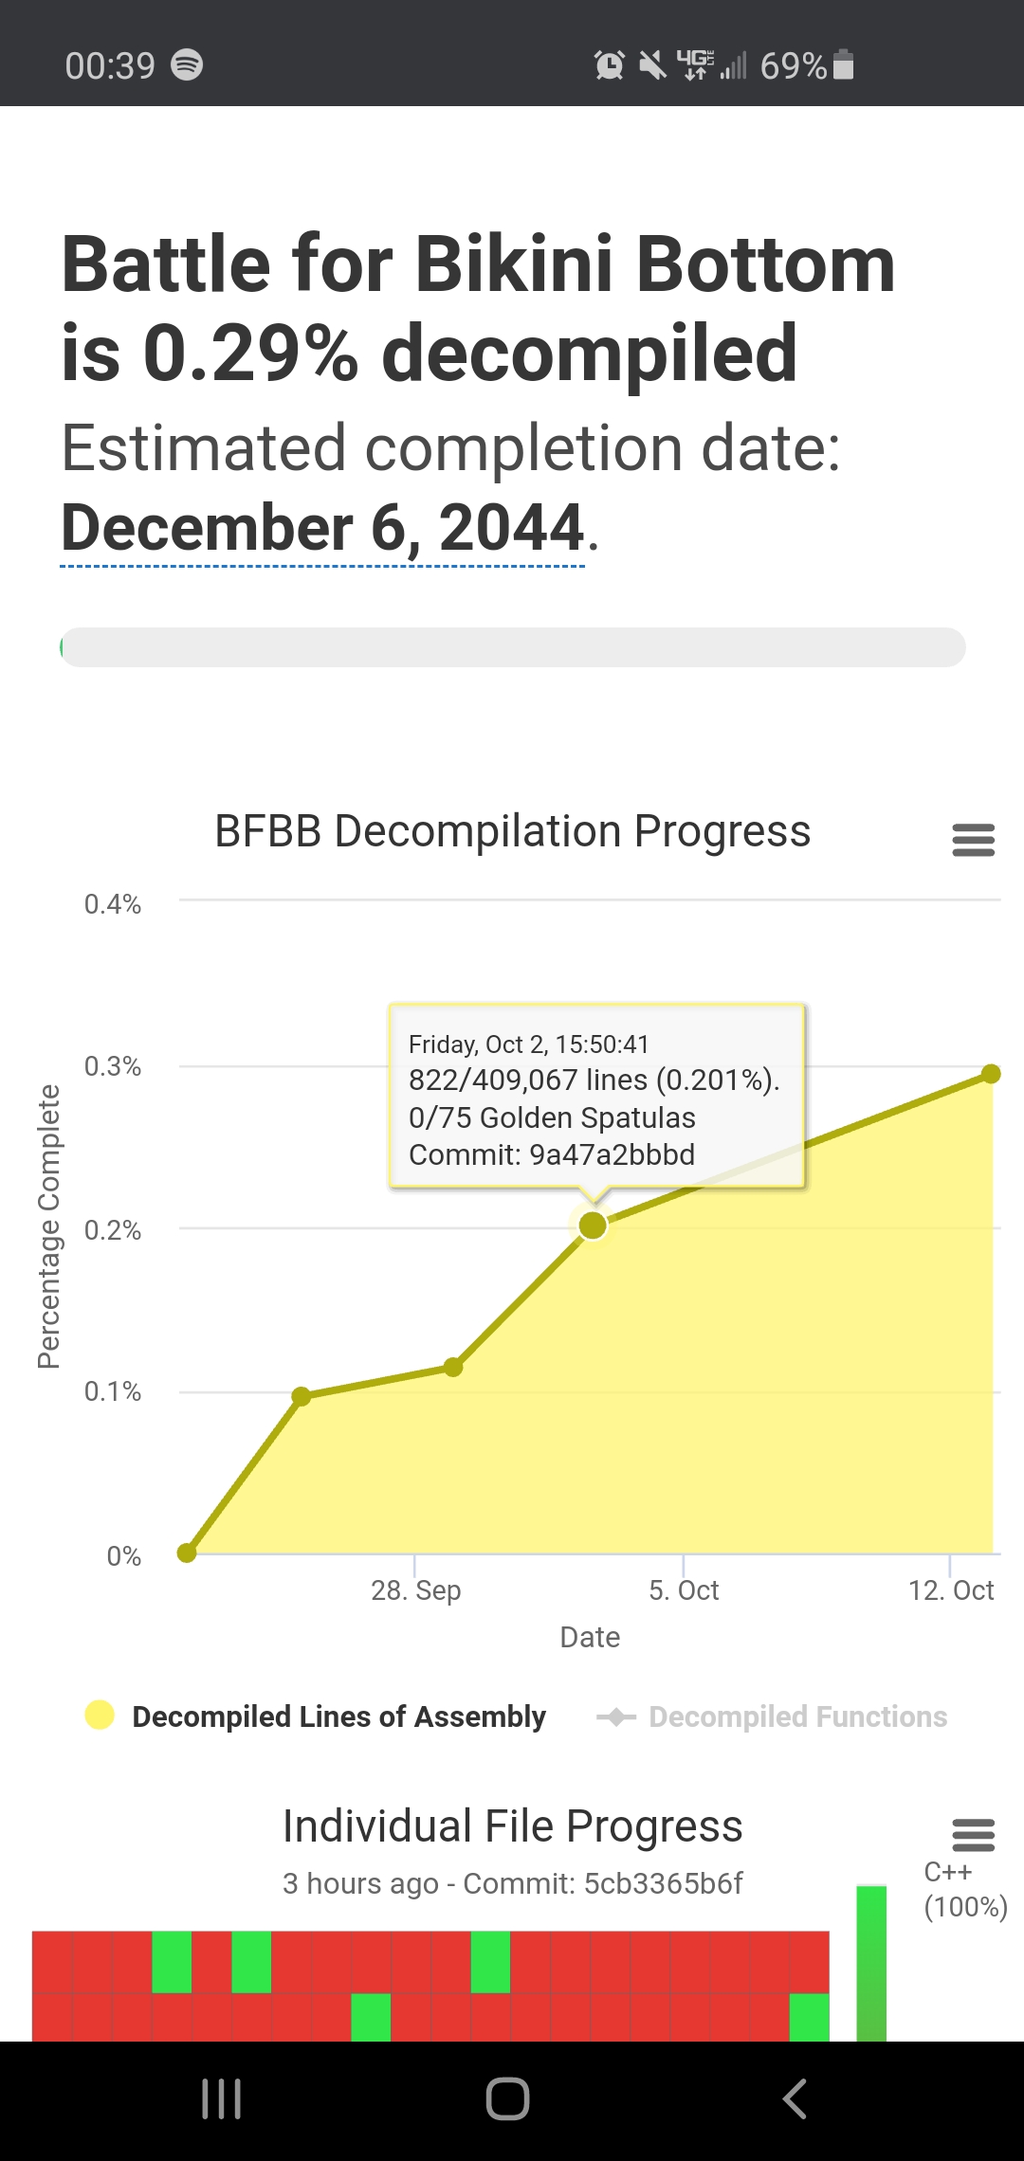1024x2161 pixels.
Task: Tap the Spotify status bar icon
Action: pos(187,64)
